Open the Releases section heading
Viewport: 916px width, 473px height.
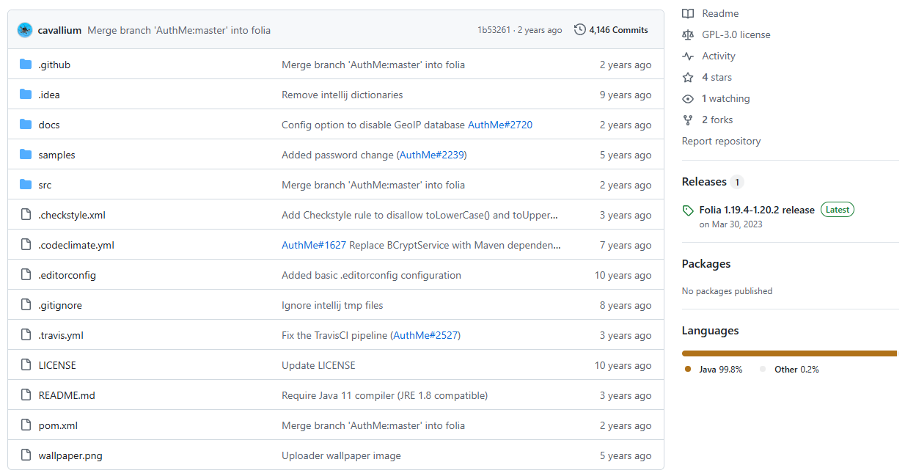click(x=704, y=182)
